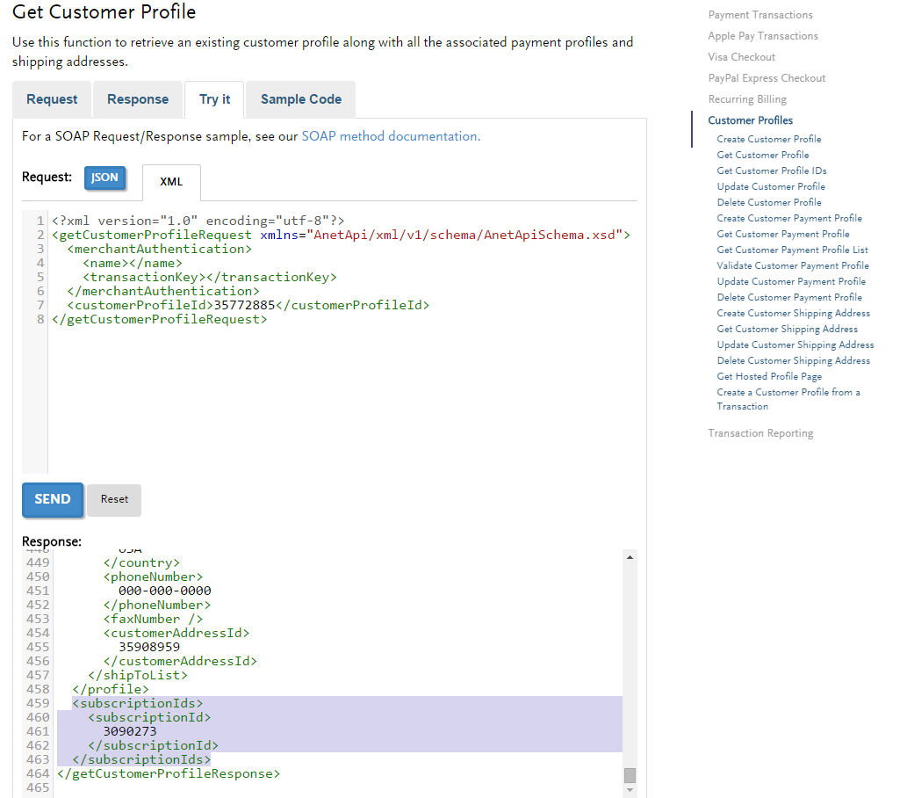The height and width of the screenshot is (798, 907).
Task: Switch to the Request tab
Action: coord(52,99)
